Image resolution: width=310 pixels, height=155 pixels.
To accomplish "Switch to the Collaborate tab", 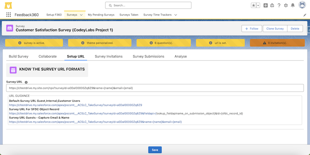I will 48,56.
